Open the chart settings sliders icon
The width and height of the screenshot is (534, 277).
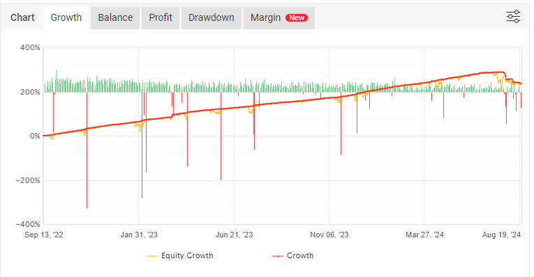point(513,17)
